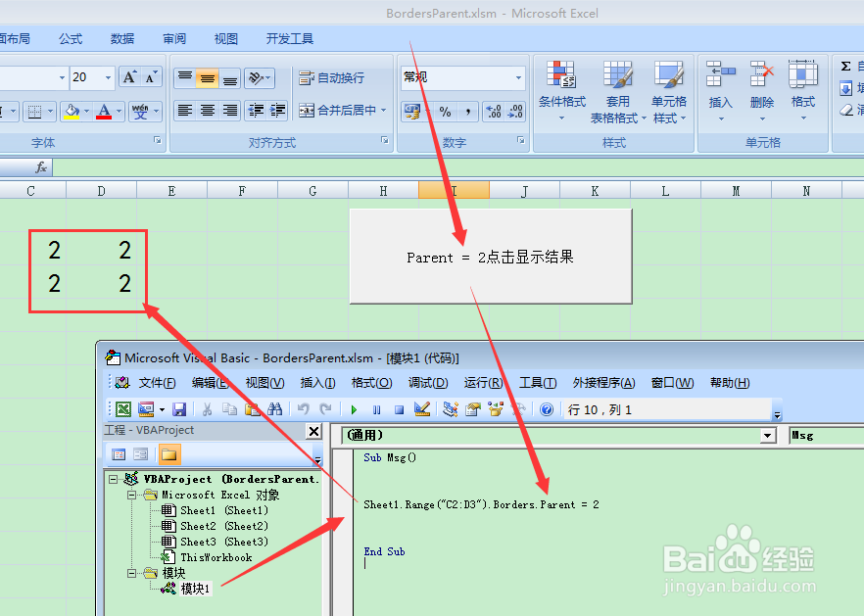Click 合并后居中 merge and center

tap(337, 111)
